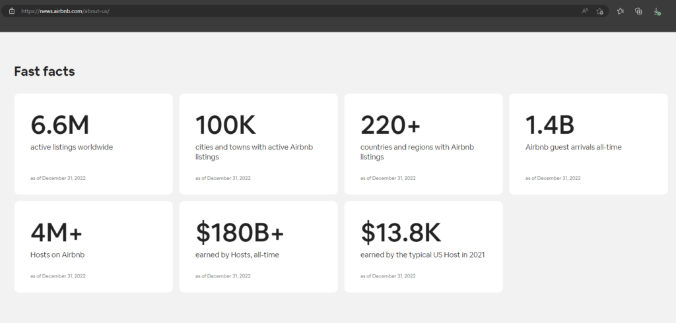Click the 100K figure
676x323 pixels.
click(x=226, y=125)
